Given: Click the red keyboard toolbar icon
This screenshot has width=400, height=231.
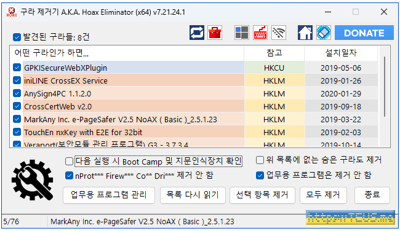Looking at the screenshot, I should (x=260, y=33).
